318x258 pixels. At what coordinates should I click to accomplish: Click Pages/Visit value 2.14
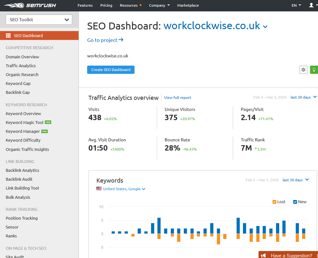tap(248, 118)
